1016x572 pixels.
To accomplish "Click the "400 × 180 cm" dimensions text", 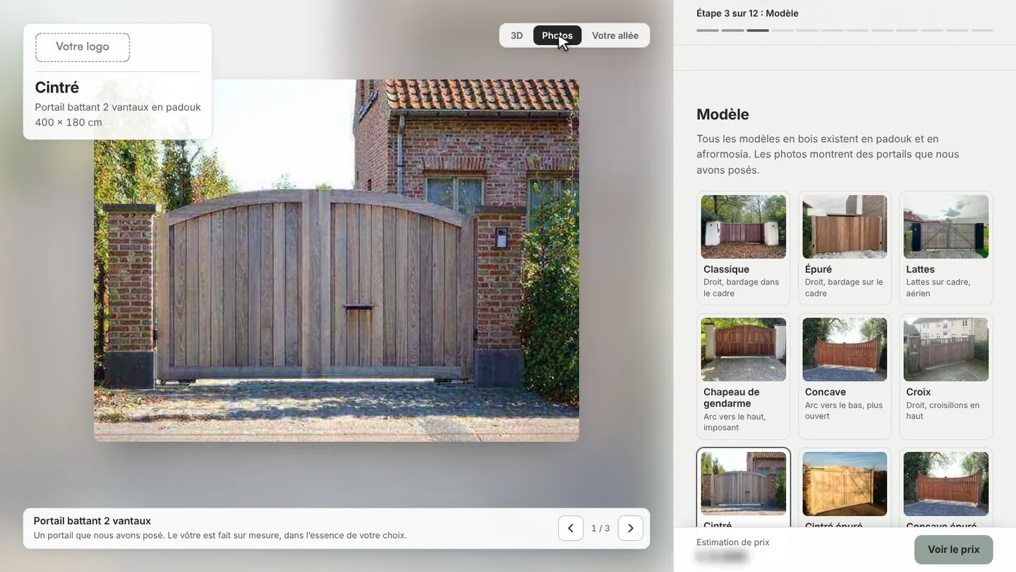I will (x=68, y=122).
